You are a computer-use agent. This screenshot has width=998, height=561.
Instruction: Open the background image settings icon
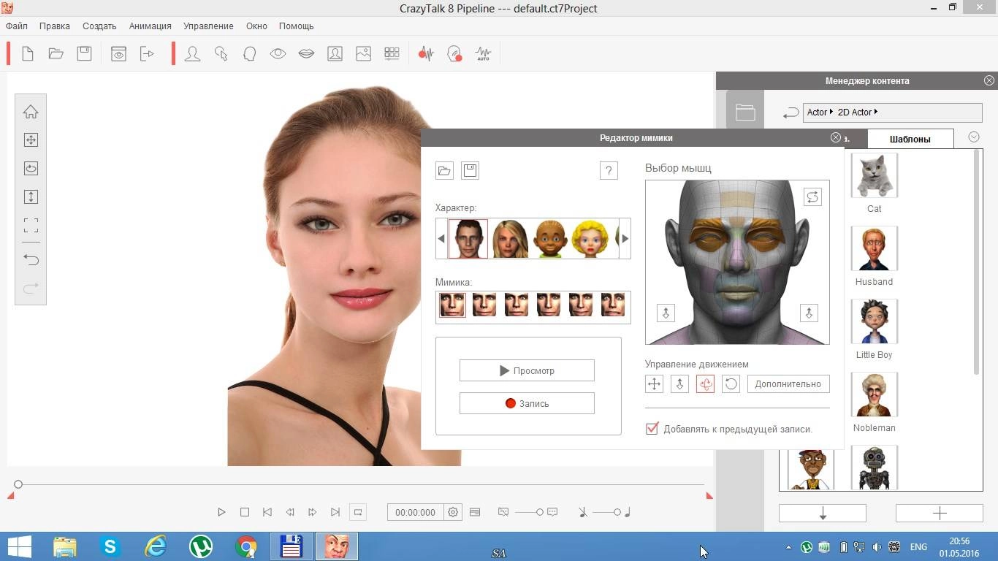363,53
